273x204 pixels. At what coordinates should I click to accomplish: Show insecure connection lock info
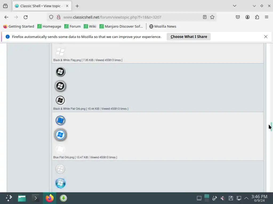(59, 17)
